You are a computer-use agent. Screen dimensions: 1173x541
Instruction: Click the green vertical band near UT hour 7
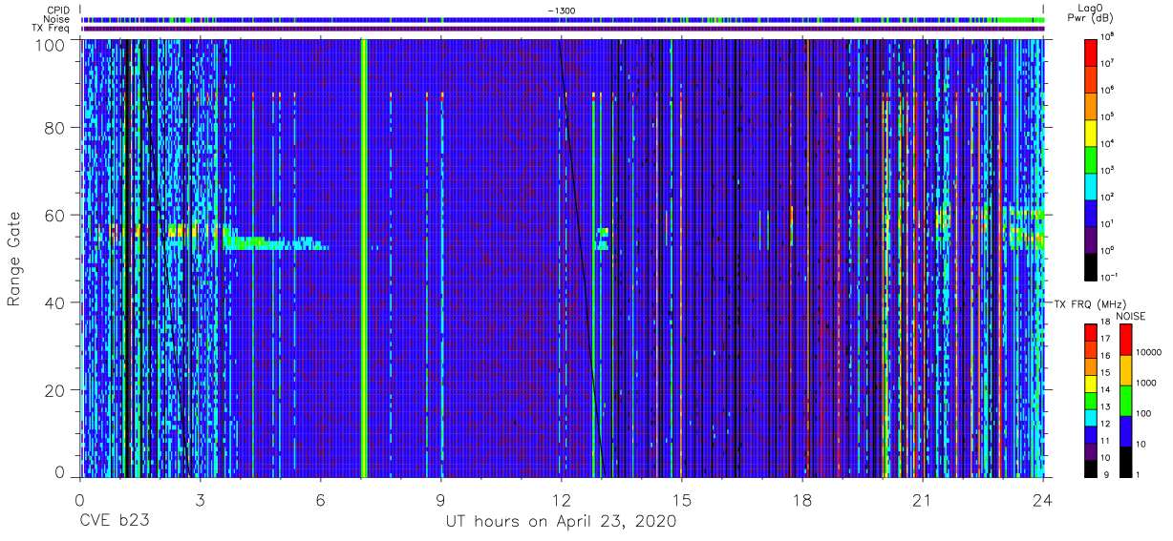[364, 258]
